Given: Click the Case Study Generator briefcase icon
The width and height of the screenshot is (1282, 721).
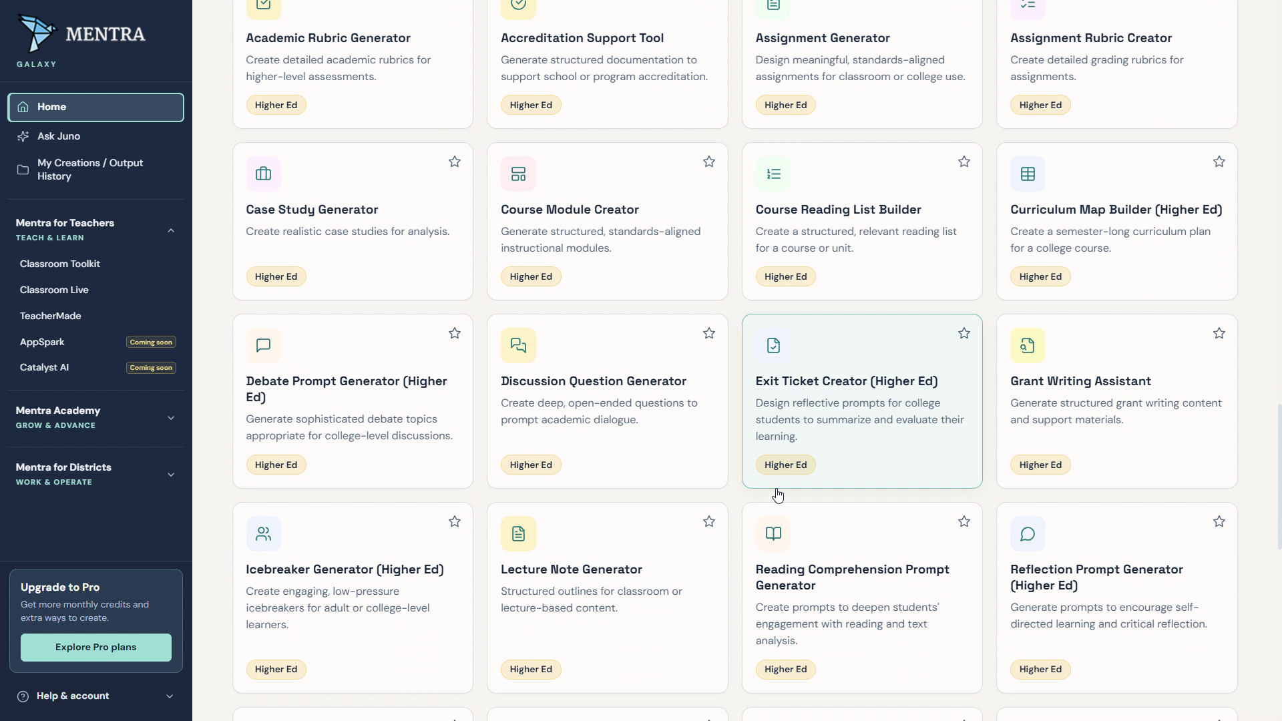Looking at the screenshot, I should [263, 174].
